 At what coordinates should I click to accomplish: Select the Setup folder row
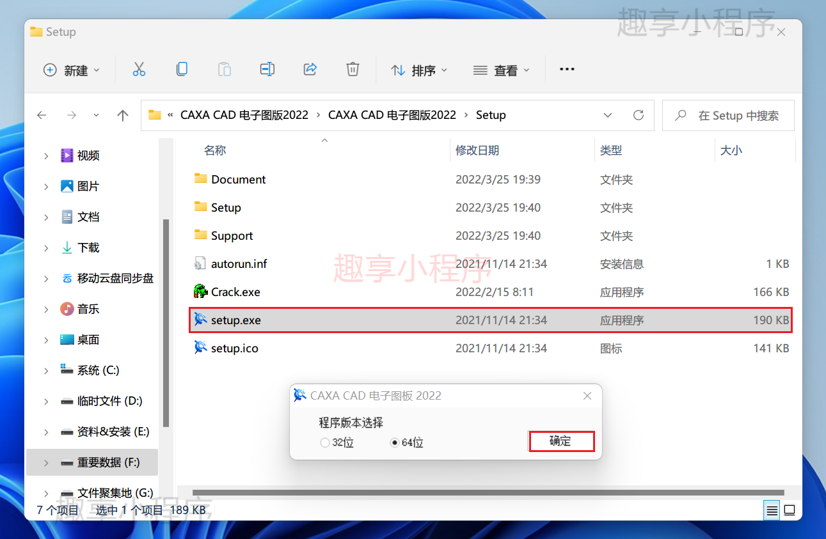pos(491,207)
